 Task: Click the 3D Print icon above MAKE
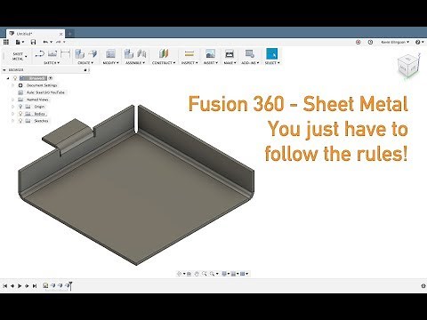tap(230, 53)
